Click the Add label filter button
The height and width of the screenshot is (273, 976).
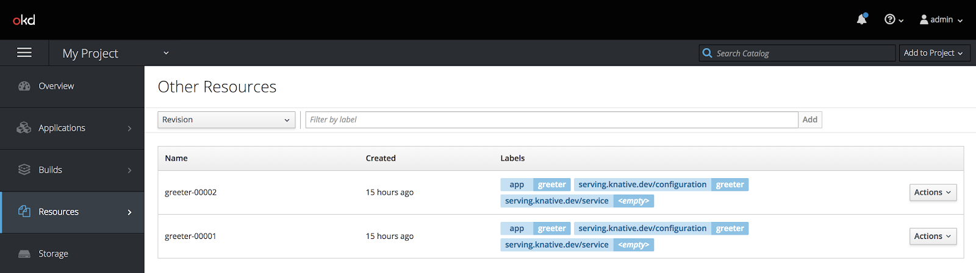(x=809, y=120)
